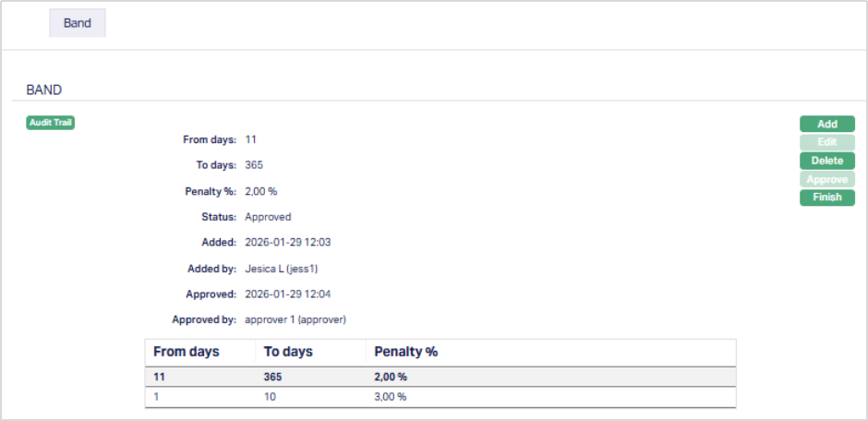
Task: Click the Approved status value
Action: pos(268,217)
